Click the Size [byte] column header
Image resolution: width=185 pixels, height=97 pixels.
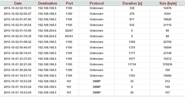[168, 3]
